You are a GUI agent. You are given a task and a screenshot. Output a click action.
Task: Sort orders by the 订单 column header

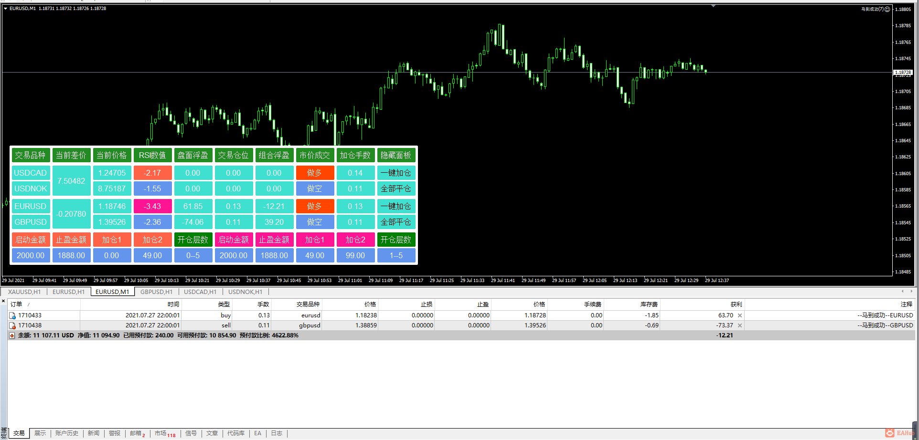44,304
